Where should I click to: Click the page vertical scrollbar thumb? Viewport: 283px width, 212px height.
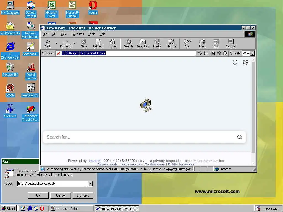[253, 107]
